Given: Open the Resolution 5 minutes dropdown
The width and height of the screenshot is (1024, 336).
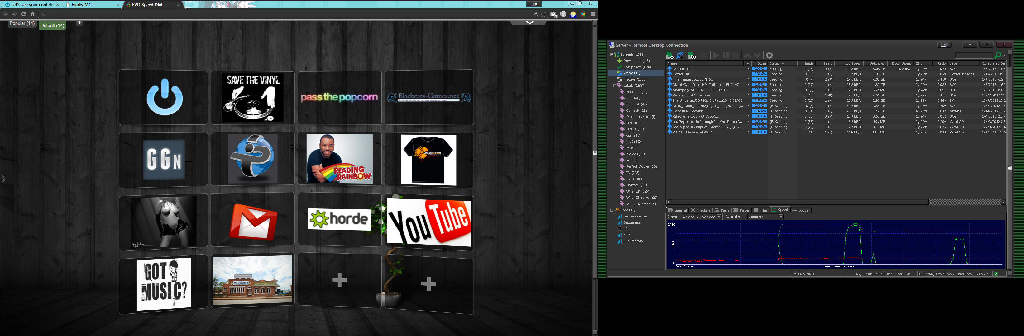Looking at the screenshot, I should tap(765, 217).
